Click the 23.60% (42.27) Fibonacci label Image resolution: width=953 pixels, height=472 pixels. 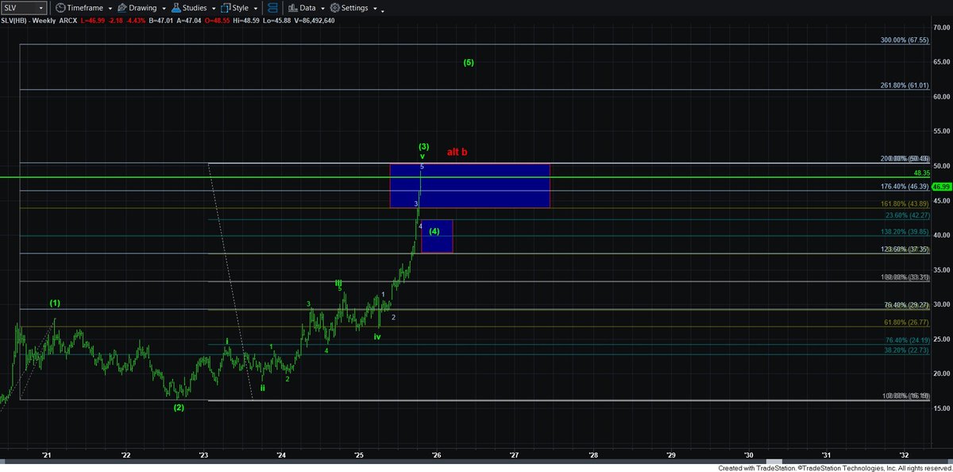(906, 215)
